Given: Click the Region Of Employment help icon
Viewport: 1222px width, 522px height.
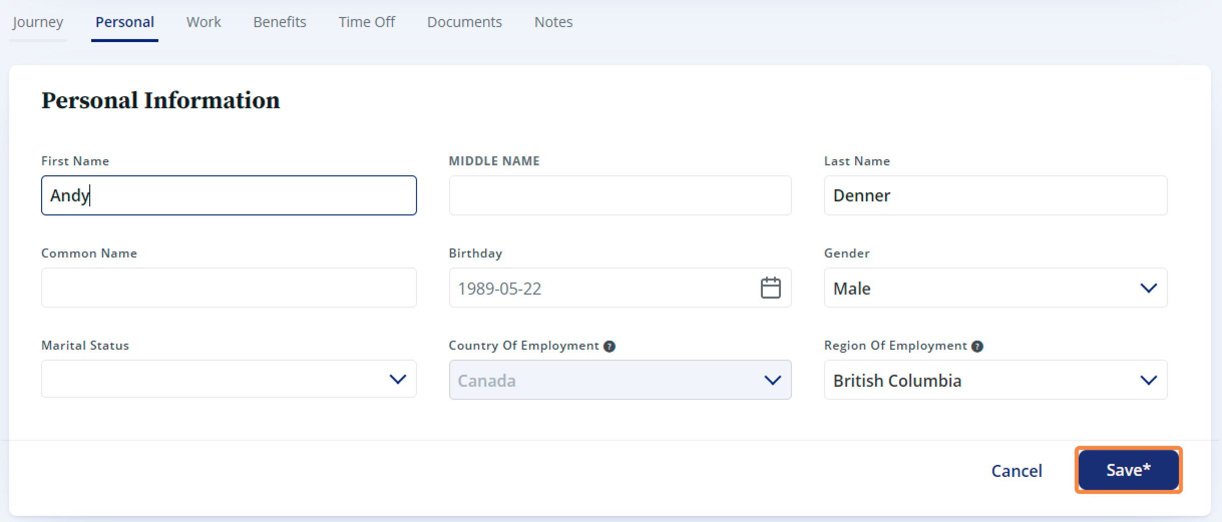Looking at the screenshot, I should click(977, 346).
